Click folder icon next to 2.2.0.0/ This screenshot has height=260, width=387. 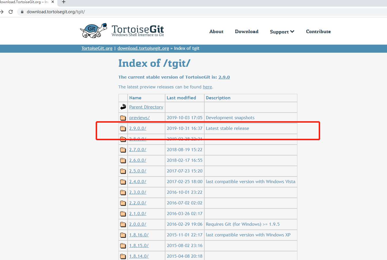[123, 203]
